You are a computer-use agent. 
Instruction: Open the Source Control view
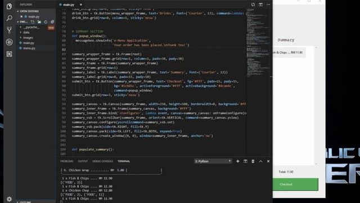pyautogui.click(x=9, y=30)
